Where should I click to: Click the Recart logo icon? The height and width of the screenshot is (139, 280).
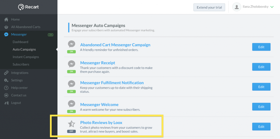click(21, 7)
